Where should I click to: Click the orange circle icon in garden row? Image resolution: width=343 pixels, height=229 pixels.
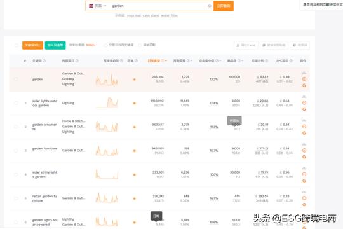[304, 79]
